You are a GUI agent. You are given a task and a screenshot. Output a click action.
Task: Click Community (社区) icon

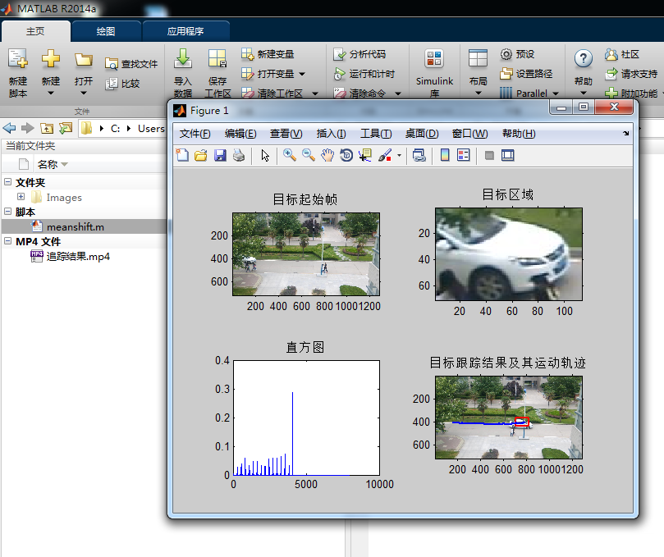pyautogui.click(x=611, y=54)
